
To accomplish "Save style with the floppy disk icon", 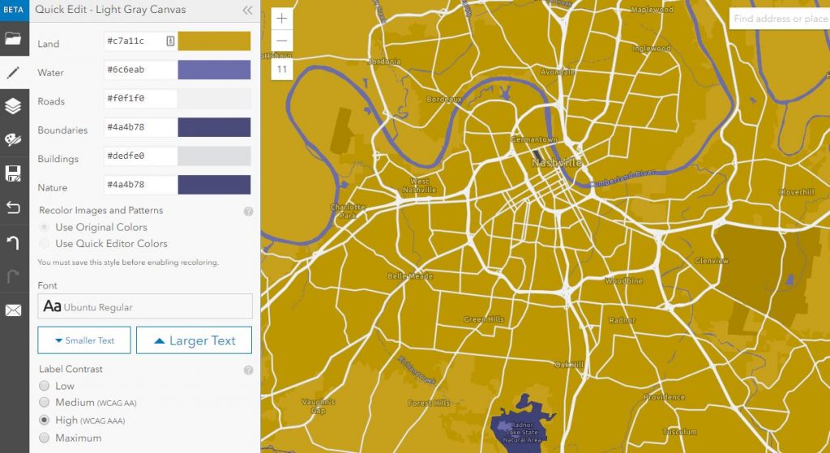I will click(13, 173).
